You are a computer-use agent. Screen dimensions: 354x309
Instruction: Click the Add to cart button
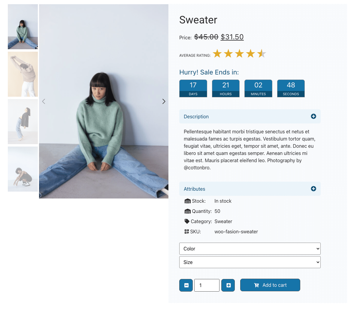tap(270, 285)
